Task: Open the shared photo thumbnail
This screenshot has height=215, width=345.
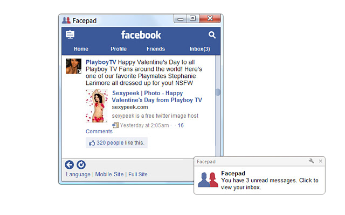Action: click(96, 106)
